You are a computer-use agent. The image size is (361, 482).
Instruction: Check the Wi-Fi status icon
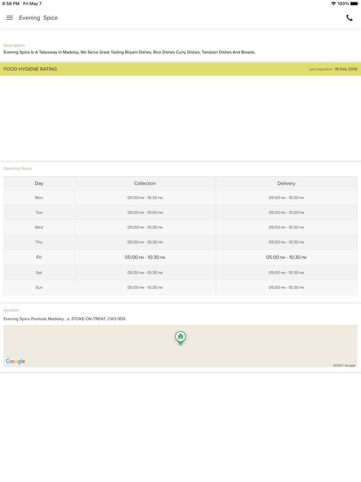point(333,4)
